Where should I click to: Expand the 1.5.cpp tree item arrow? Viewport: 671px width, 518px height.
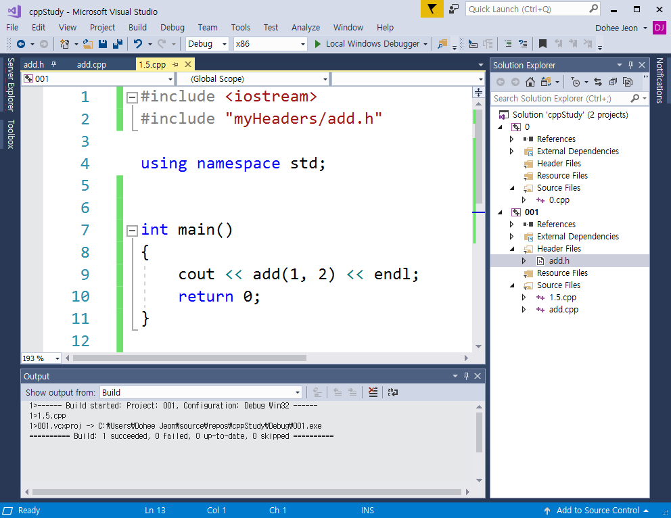(524, 298)
